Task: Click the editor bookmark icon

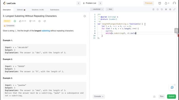Action: (x=153, y=9)
